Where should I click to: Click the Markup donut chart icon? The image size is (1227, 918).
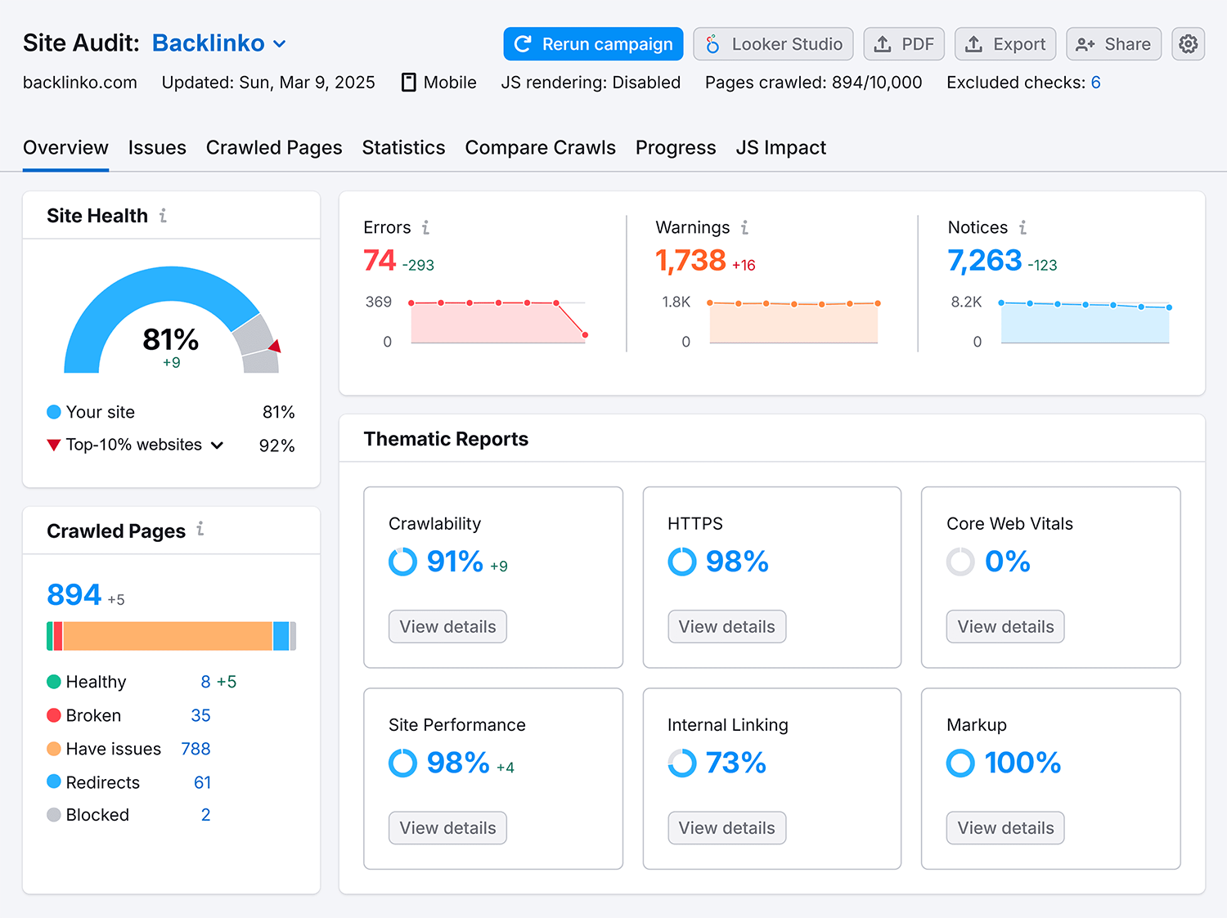[961, 763]
